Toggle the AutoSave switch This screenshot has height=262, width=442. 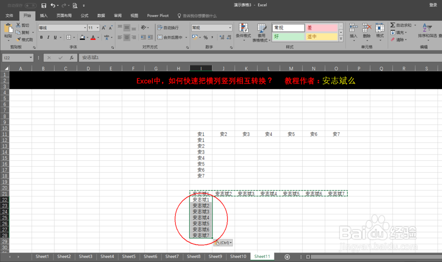pyautogui.click(x=30, y=5)
